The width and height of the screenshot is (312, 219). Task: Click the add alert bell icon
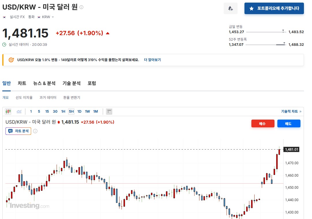230,9
